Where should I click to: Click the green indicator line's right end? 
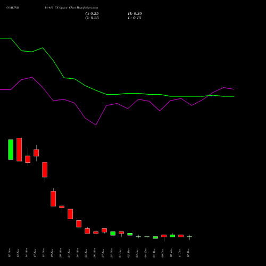coord(234,96)
